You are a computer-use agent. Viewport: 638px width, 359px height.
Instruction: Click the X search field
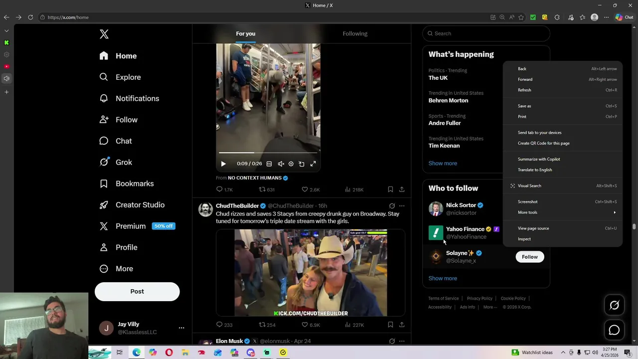click(x=486, y=33)
